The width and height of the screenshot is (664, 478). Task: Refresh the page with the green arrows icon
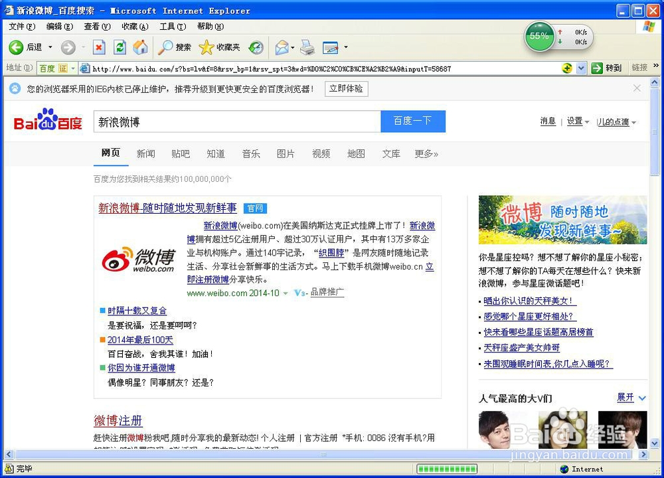120,47
